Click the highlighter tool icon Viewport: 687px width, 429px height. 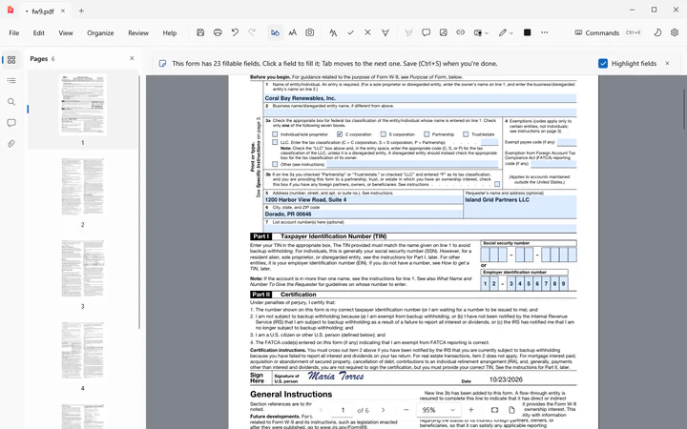point(408,32)
